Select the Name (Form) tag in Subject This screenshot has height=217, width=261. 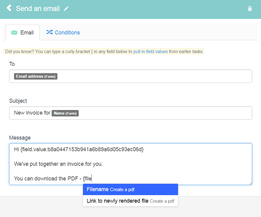click(65, 113)
